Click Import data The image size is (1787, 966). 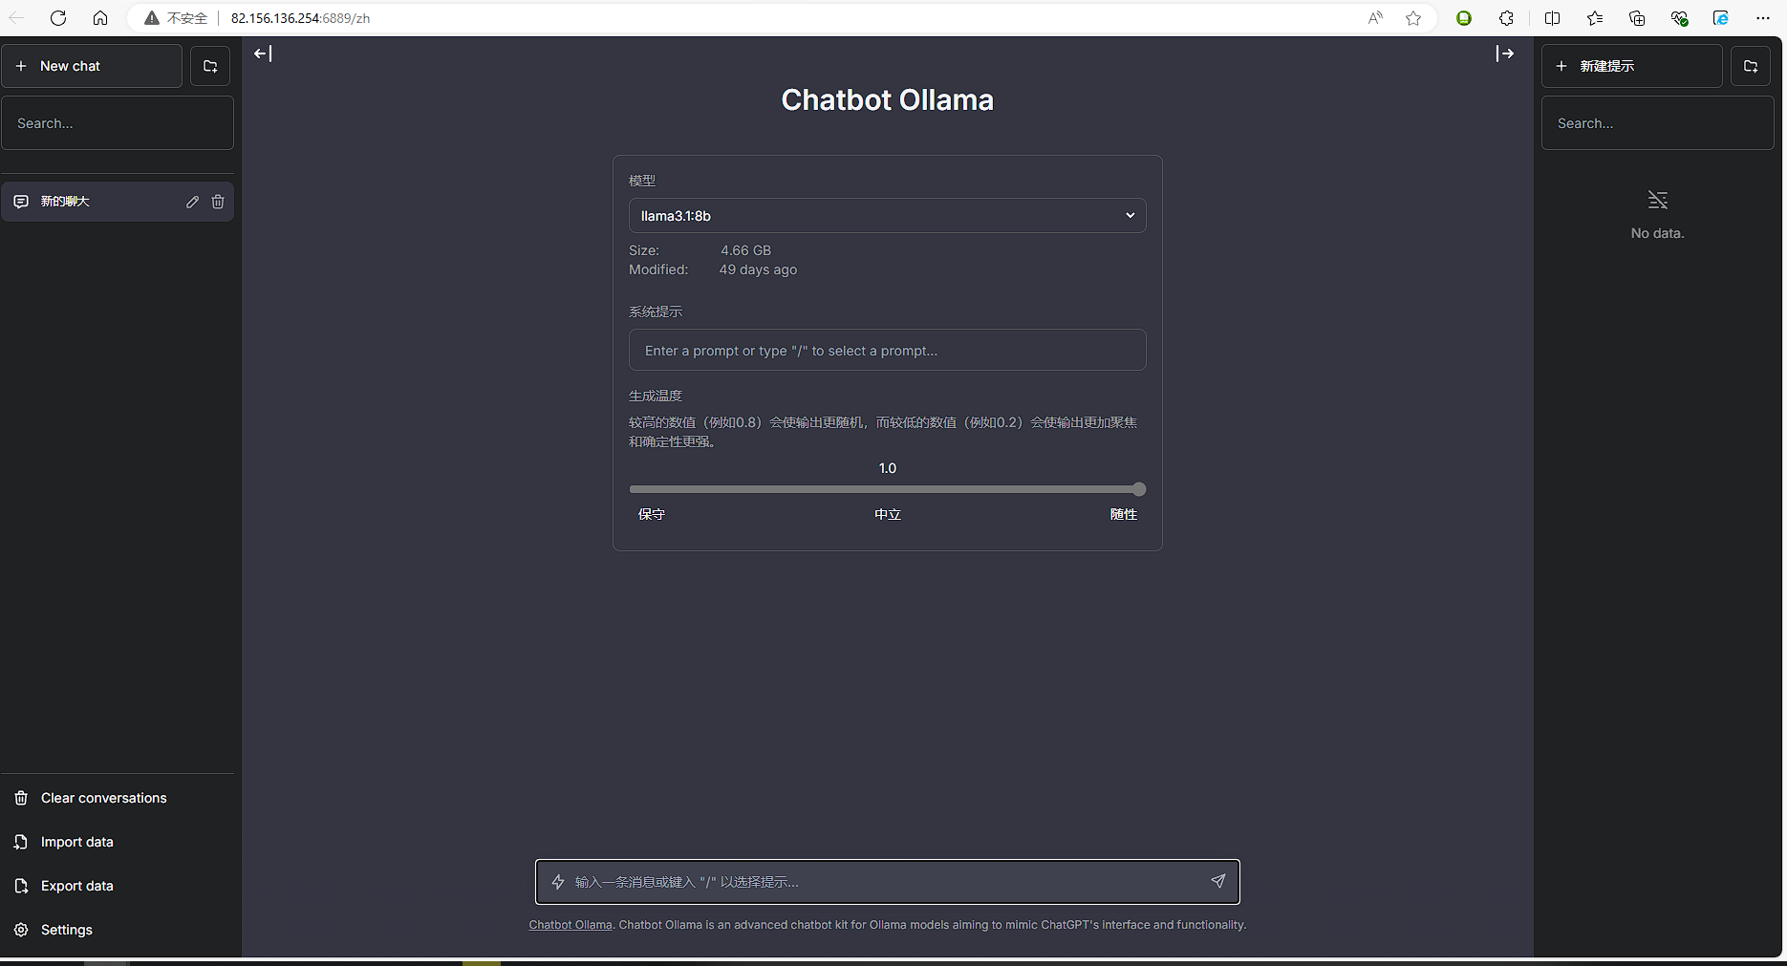click(118, 842)
